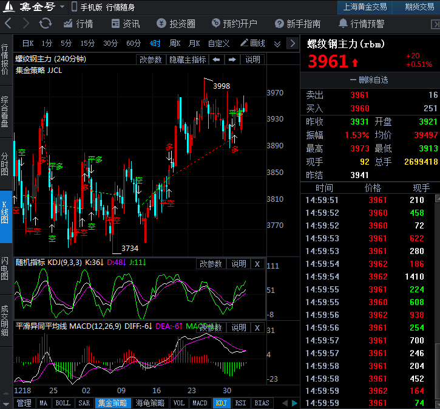The height and width of the screenshot is (409, 440).
Task: Switch to 上海黄金交易 tab
Action: pos(365,7)
